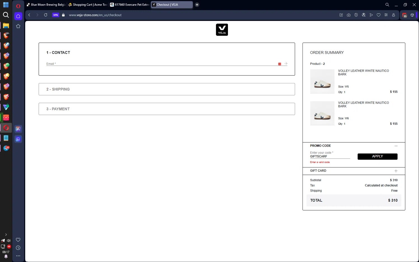Open the notepad app in taskbar
The image size is (419, 262).
tap(6, 138)
